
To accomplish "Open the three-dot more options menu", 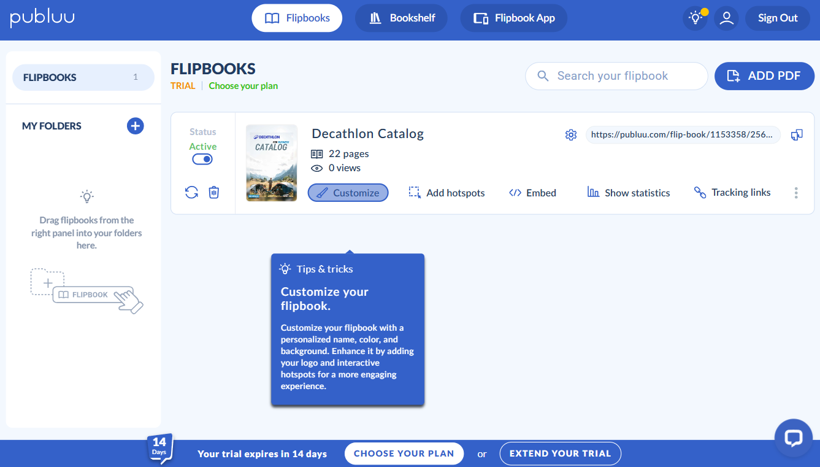I will pyautogui.click(x=796, y=193).
